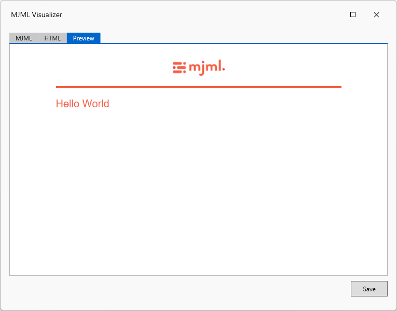Viewport: 397px width, 311px height.
Task: Click the Save button
Action: tap(369, 289)
